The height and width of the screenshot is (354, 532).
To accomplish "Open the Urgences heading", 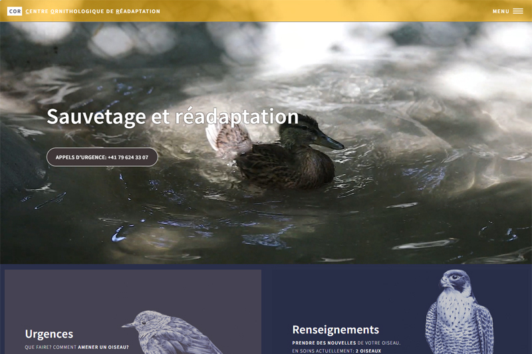I will pyautogui.click(x=49, y=334).
